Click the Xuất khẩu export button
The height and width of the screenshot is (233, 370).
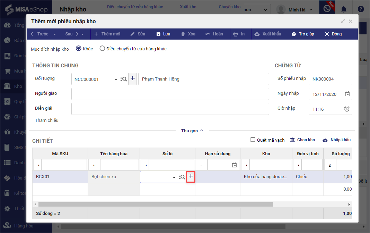(x=268, y=34)
